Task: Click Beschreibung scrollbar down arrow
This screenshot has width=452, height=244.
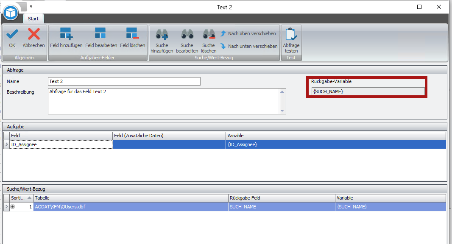Action: click(x=282, y=111)
